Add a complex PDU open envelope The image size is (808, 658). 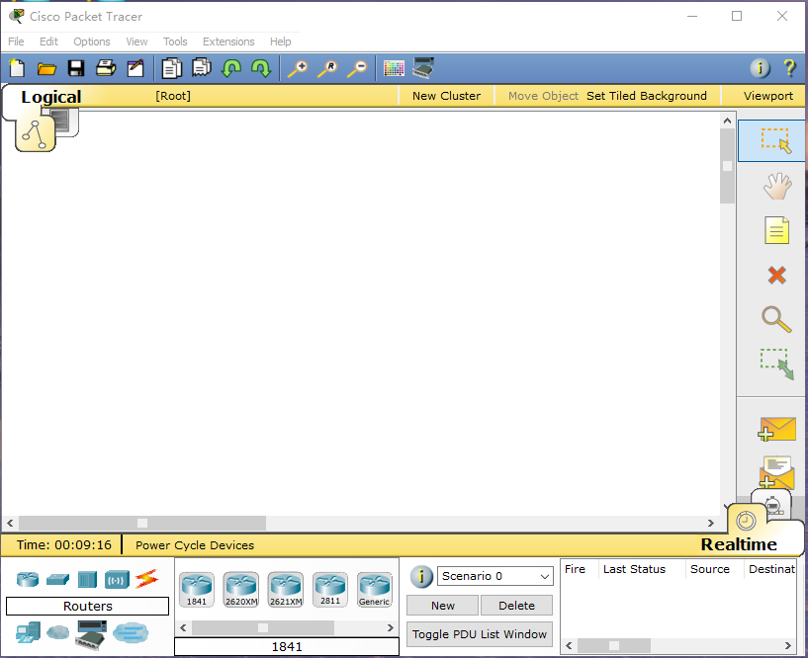(x=776, y=472)
